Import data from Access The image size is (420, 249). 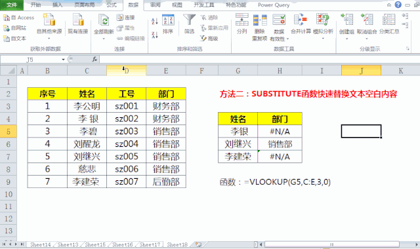19,18
